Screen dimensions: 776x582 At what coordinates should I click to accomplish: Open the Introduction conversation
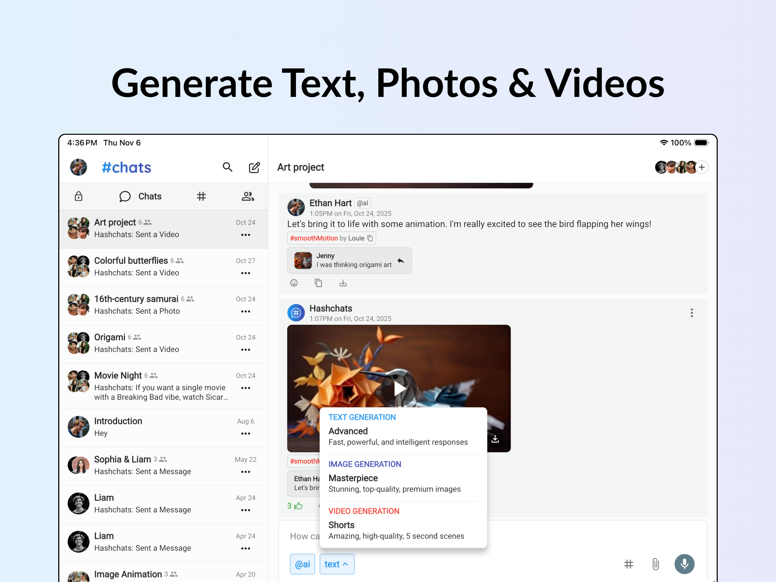164,428
